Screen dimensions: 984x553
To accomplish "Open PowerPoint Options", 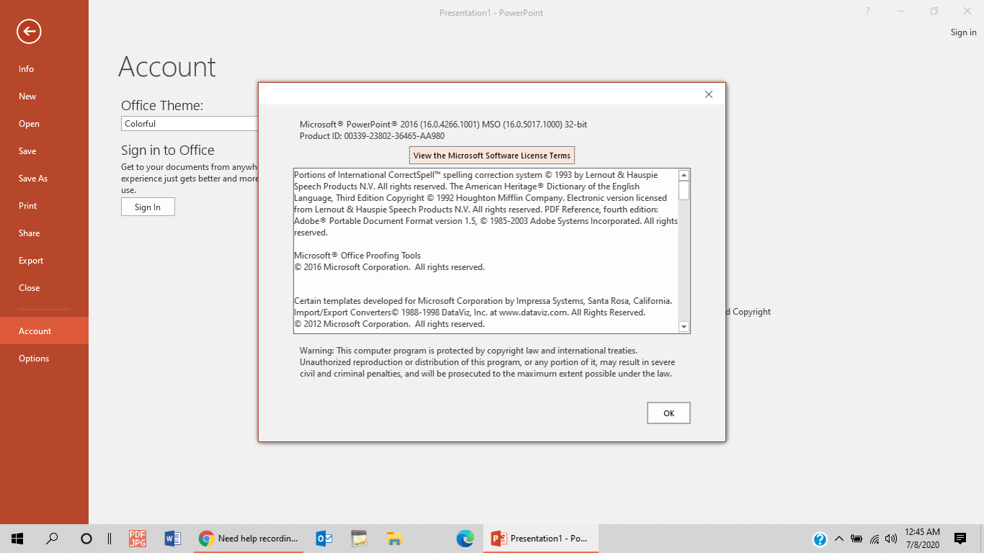I will tap(44, 359).
